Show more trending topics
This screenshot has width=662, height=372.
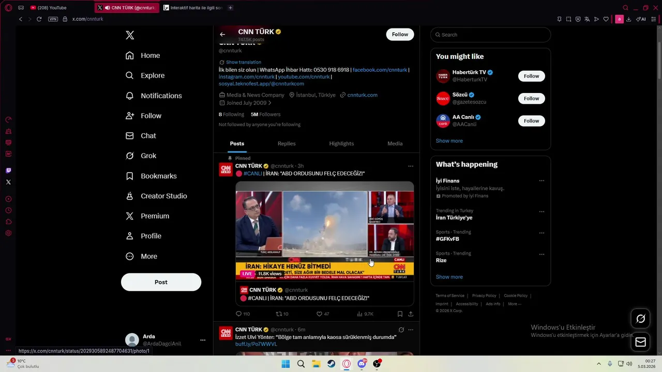point(449,277)
